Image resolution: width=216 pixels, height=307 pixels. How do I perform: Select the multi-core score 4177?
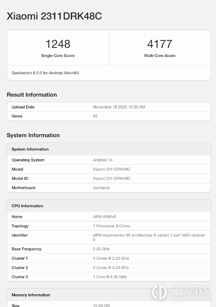(x=160, y=44)
